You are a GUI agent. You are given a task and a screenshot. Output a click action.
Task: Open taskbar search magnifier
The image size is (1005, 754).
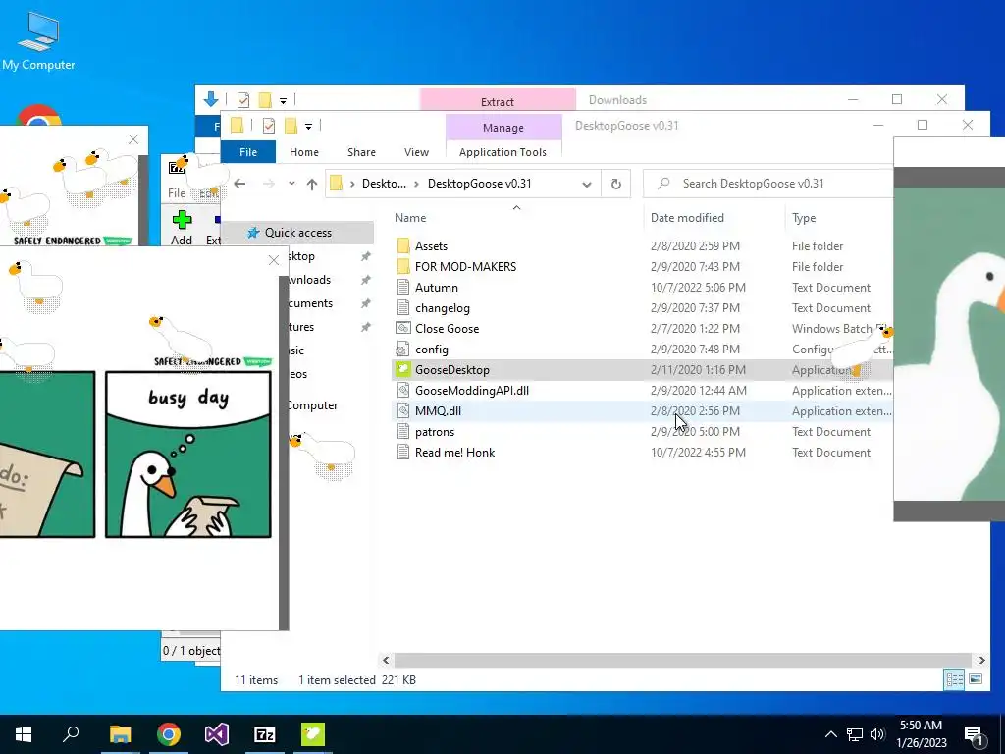71,734
